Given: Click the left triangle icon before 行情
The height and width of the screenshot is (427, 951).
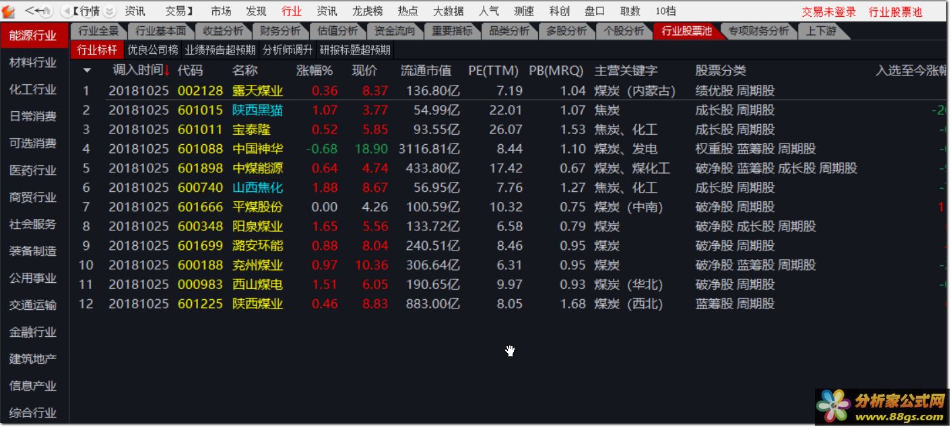Looking at the screenshot, I should [65, 11].
